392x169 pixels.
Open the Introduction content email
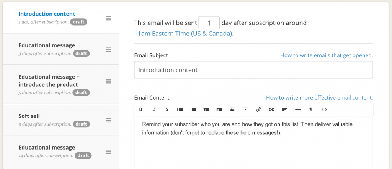47,14
